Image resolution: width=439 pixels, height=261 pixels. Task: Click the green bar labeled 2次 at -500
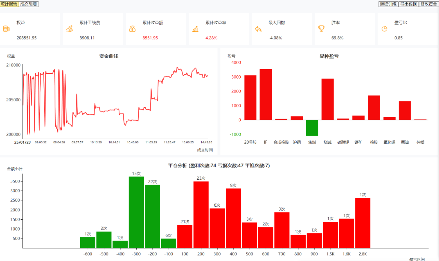point(104,240)
